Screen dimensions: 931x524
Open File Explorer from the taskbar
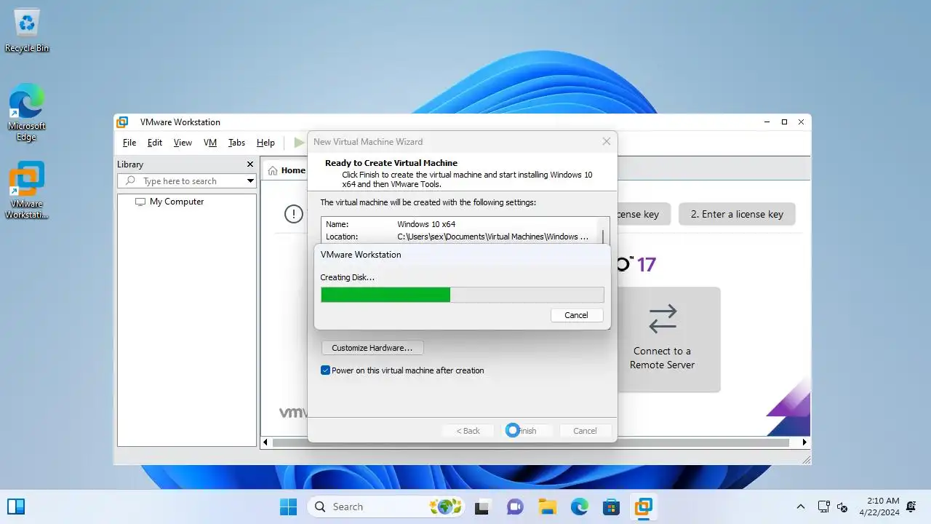[x=547, y=507]
